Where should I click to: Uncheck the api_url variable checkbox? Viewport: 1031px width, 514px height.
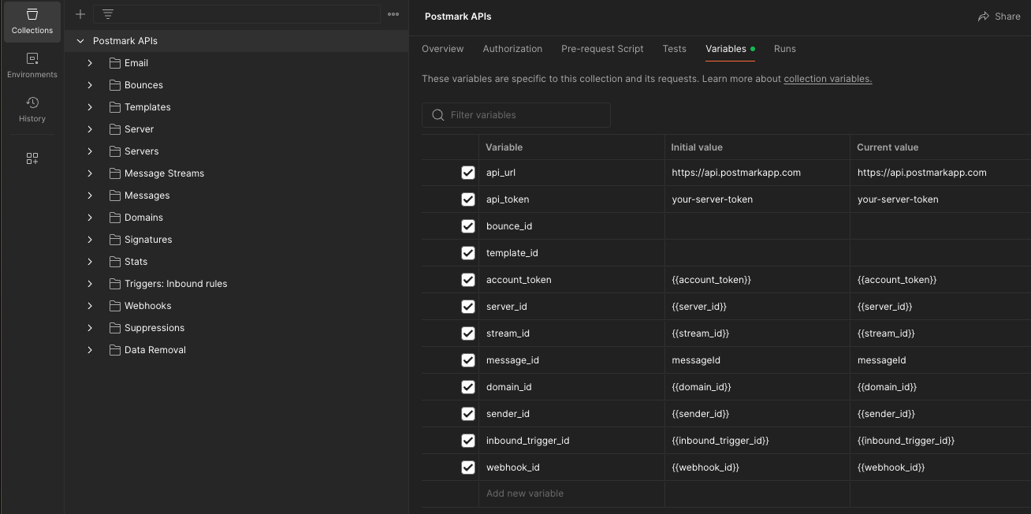click(x=468, y=173)
